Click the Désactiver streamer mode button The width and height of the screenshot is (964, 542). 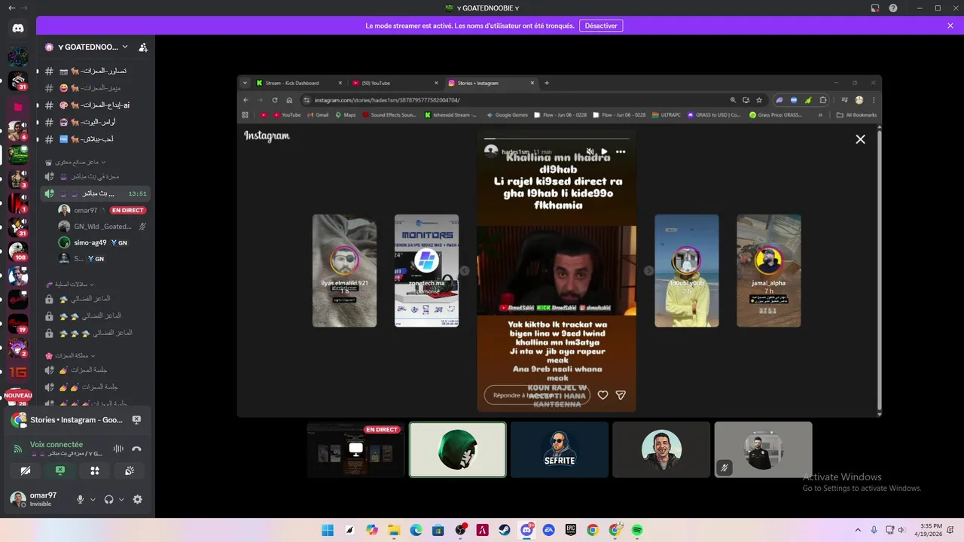pos(601,26)
